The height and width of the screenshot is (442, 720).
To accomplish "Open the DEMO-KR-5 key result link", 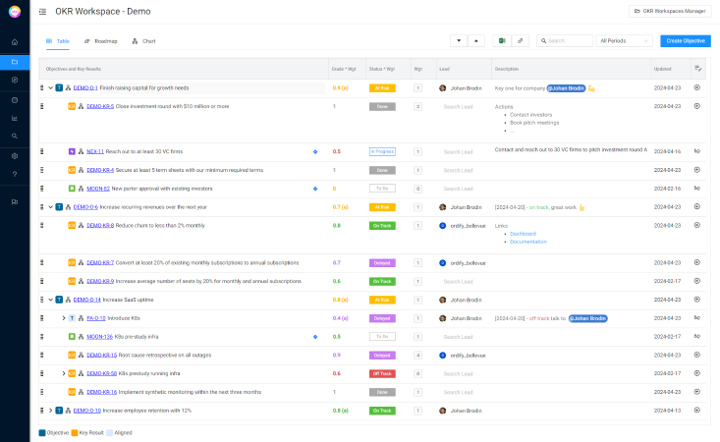I will [100, 106].
